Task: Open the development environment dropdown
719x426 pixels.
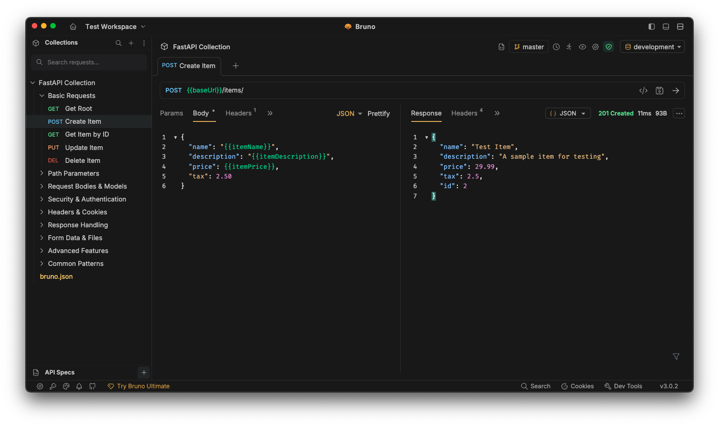Action: [652, 47]
